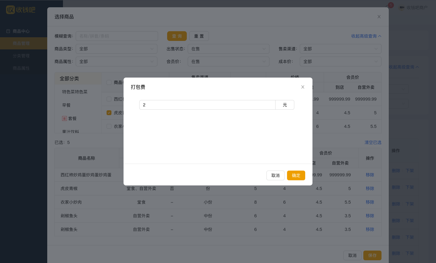
Task: Click the red 套餐 icon
Action: click(64, 118)
